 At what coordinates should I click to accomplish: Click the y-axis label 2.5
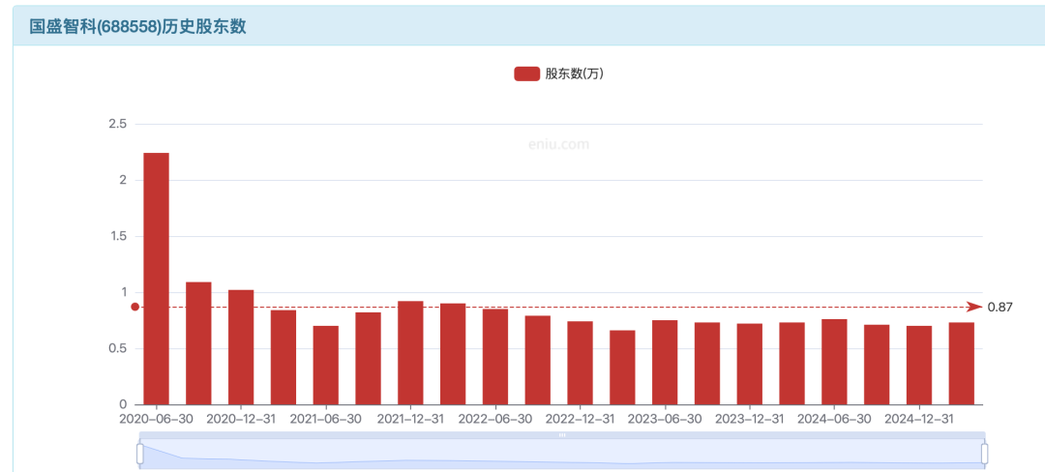click(x=118, y=125)
